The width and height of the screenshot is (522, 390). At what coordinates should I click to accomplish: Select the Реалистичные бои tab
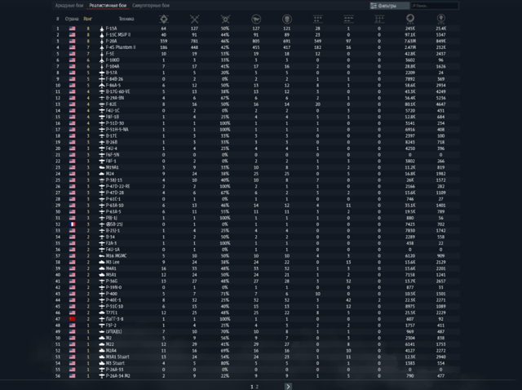coord(108,6)
